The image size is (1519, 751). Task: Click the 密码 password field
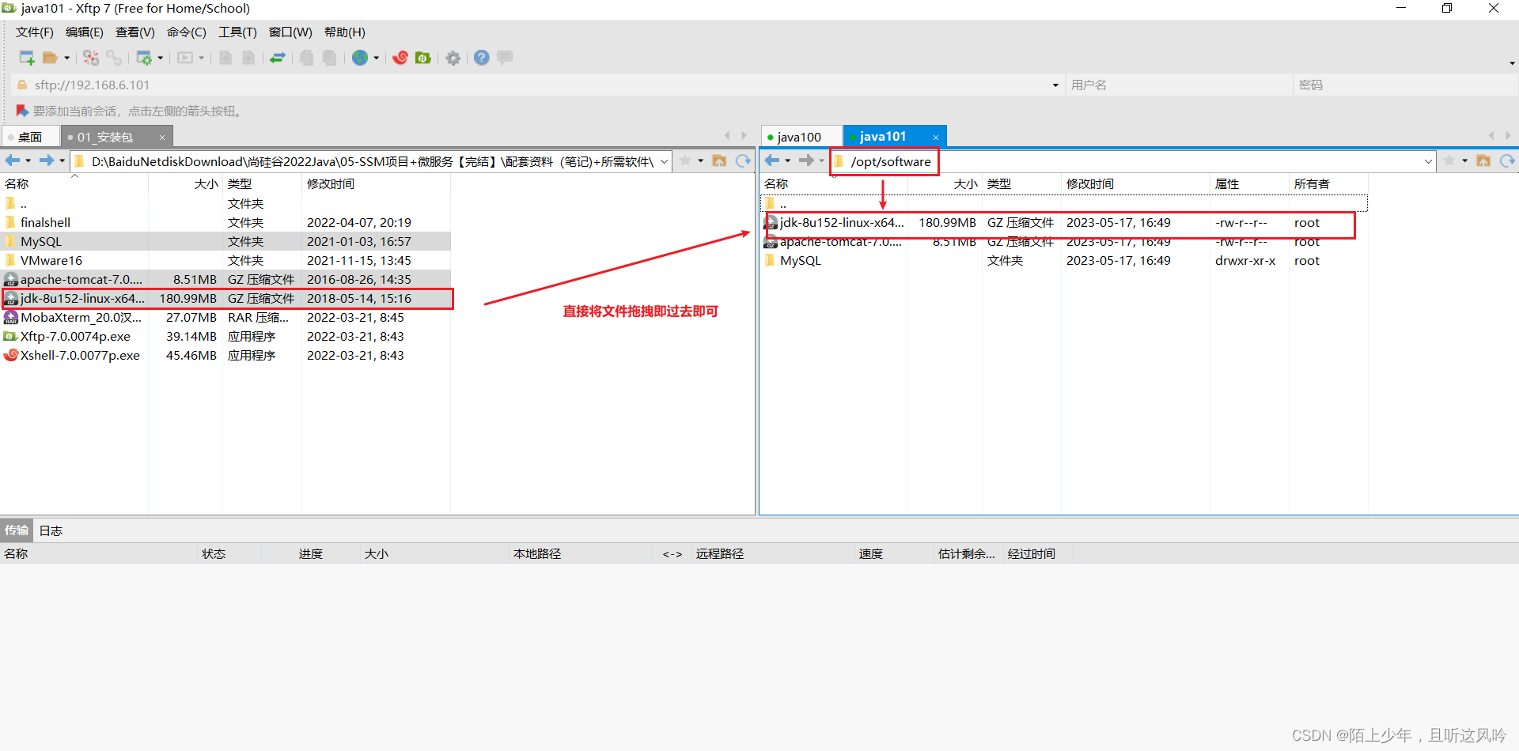click(1405, 85)
